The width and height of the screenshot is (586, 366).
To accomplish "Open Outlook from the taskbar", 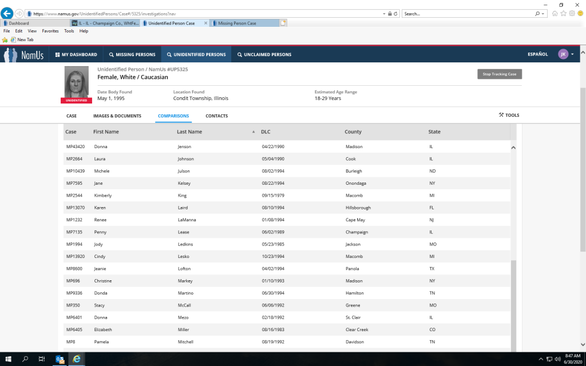I will (x=60, y=359).
